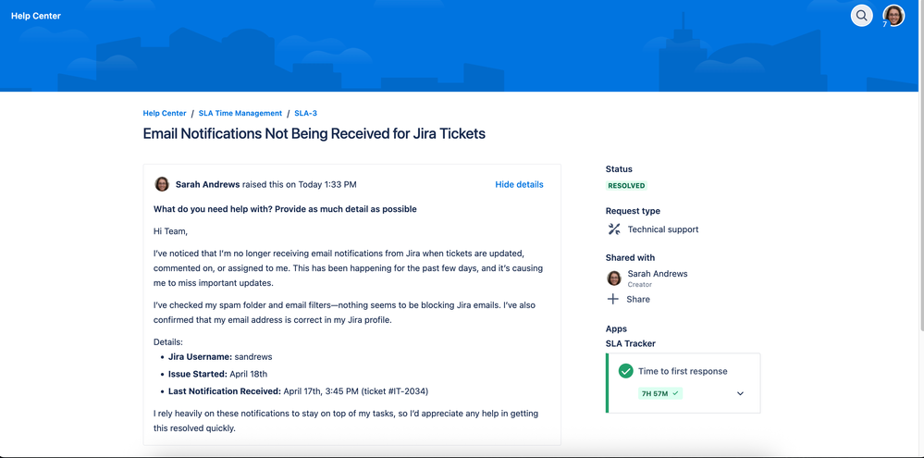924x458 pixels.
Task: Click Sarah Andrews avatar next to raised this
Action: pyautogui.click(x=162, y=184)
